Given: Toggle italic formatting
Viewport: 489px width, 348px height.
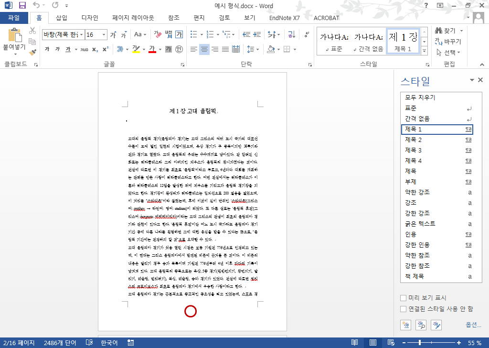Looking at the screenshot, I should coord(57,49).
